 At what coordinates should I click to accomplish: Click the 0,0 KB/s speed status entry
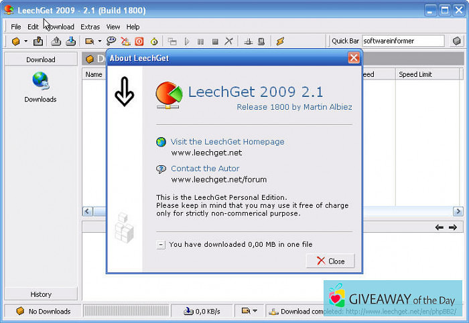point(202,311)
